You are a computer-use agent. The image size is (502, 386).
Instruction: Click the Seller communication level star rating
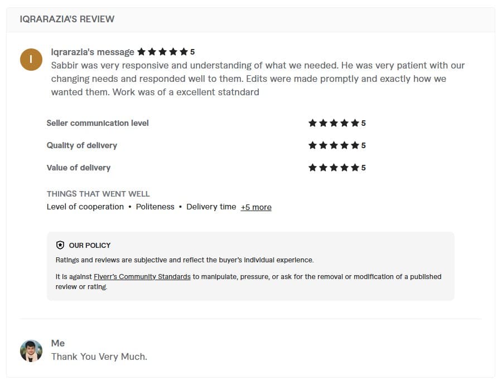(x=337, y=123)
